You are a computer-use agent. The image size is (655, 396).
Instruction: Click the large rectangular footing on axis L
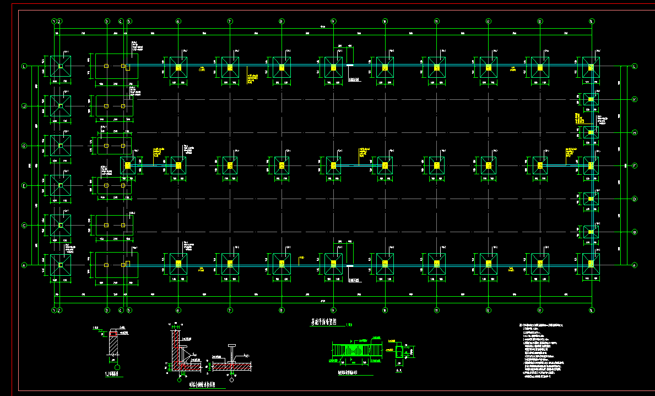click(x=114, y=67)
